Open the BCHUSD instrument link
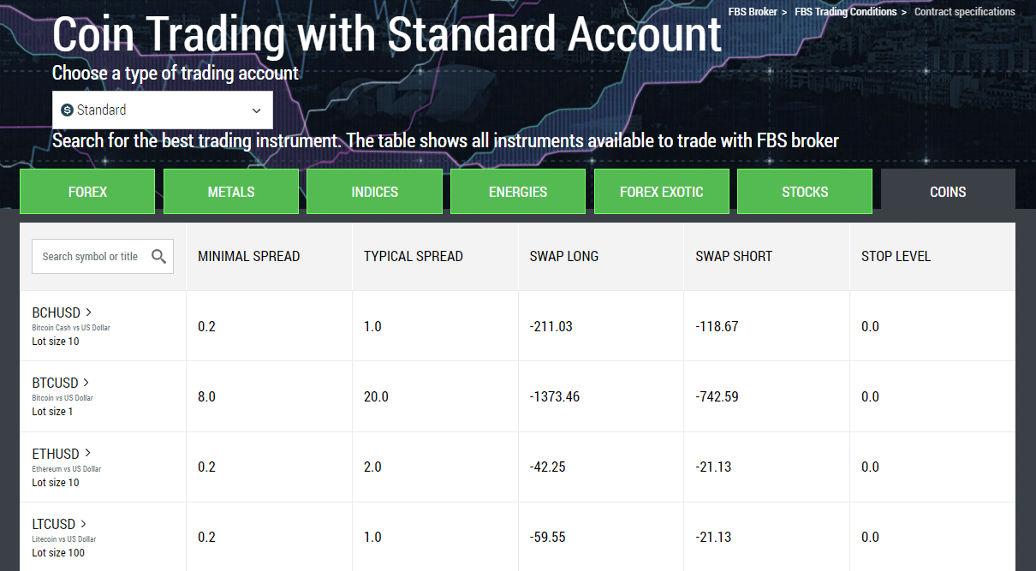Viewport: 1036px width, 571px height. point(56,312)
